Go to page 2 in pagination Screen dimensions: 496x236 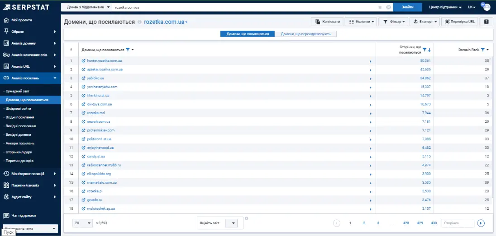click(x=364, y=223)
